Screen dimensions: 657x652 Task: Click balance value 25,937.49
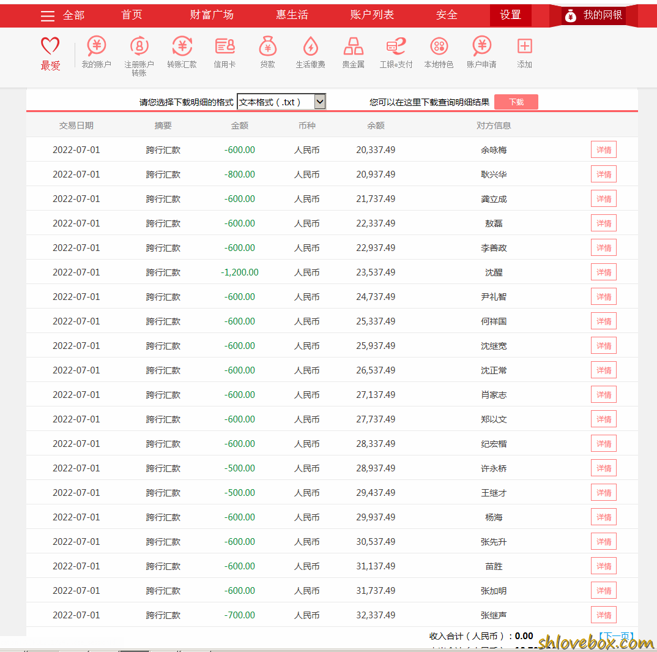(376, 345)
